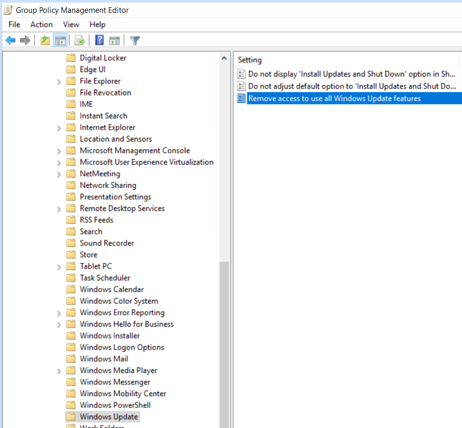Open Help via blue question mark icon
Screen dimensions: 462x428
99,41
